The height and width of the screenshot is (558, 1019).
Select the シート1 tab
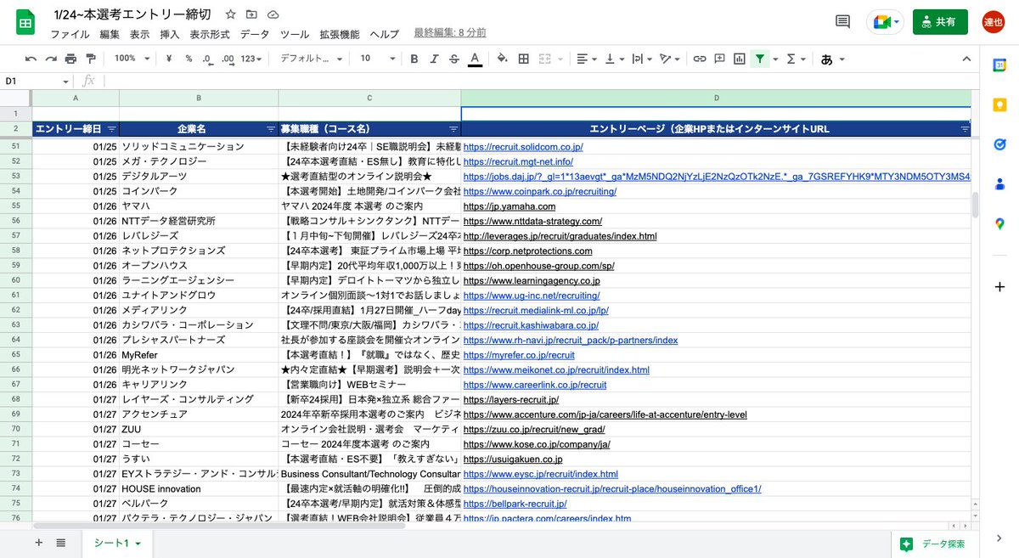[117, 543]
